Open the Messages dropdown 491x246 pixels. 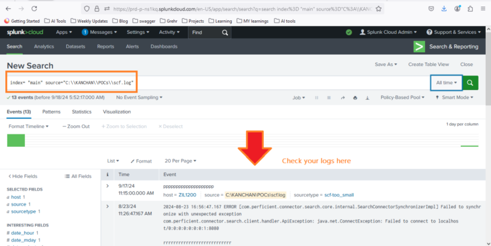click(x=100, y=32)
